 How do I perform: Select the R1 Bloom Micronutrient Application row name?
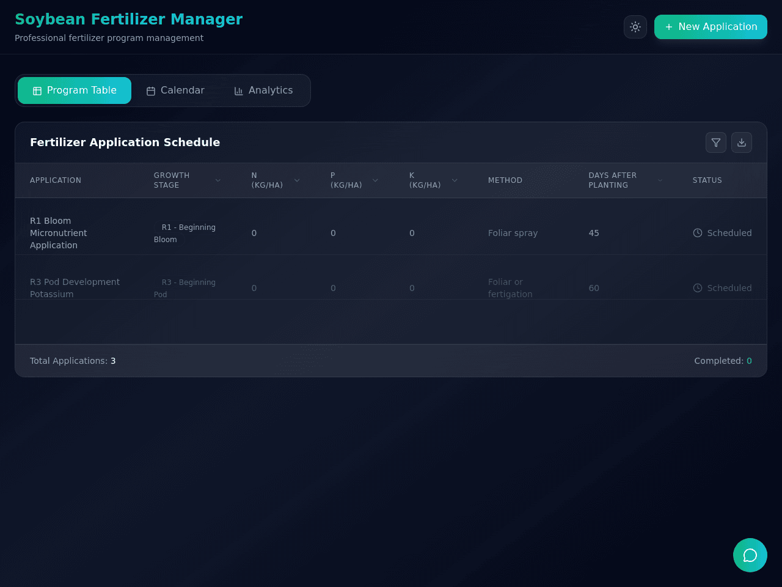tap(59, 233)
